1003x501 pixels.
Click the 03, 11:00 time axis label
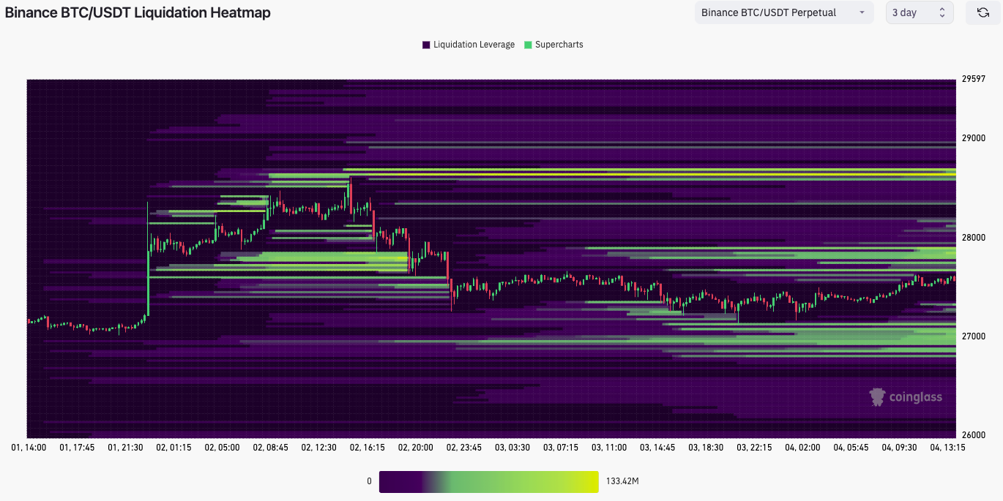(x=609, y=447)
